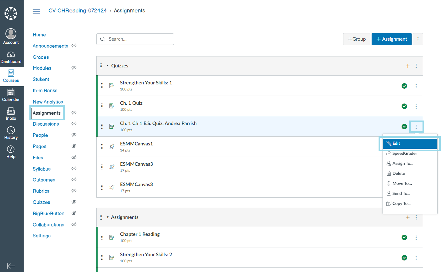Screen dimensions: 441x272
Task: Click hidden eye icon next to Syllabus
Action: click(x=74, y=168)
